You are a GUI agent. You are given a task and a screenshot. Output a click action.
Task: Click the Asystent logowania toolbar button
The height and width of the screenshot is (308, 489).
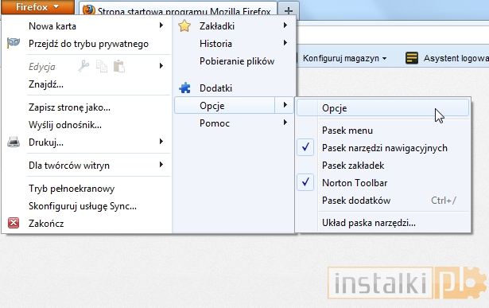pos(447,58)
